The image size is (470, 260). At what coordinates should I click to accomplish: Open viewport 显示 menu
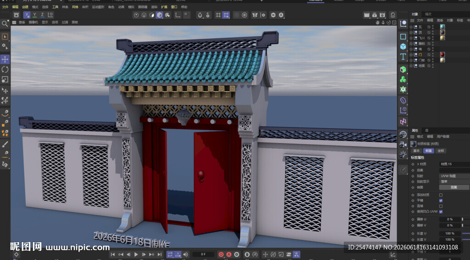tap(45, 23)
